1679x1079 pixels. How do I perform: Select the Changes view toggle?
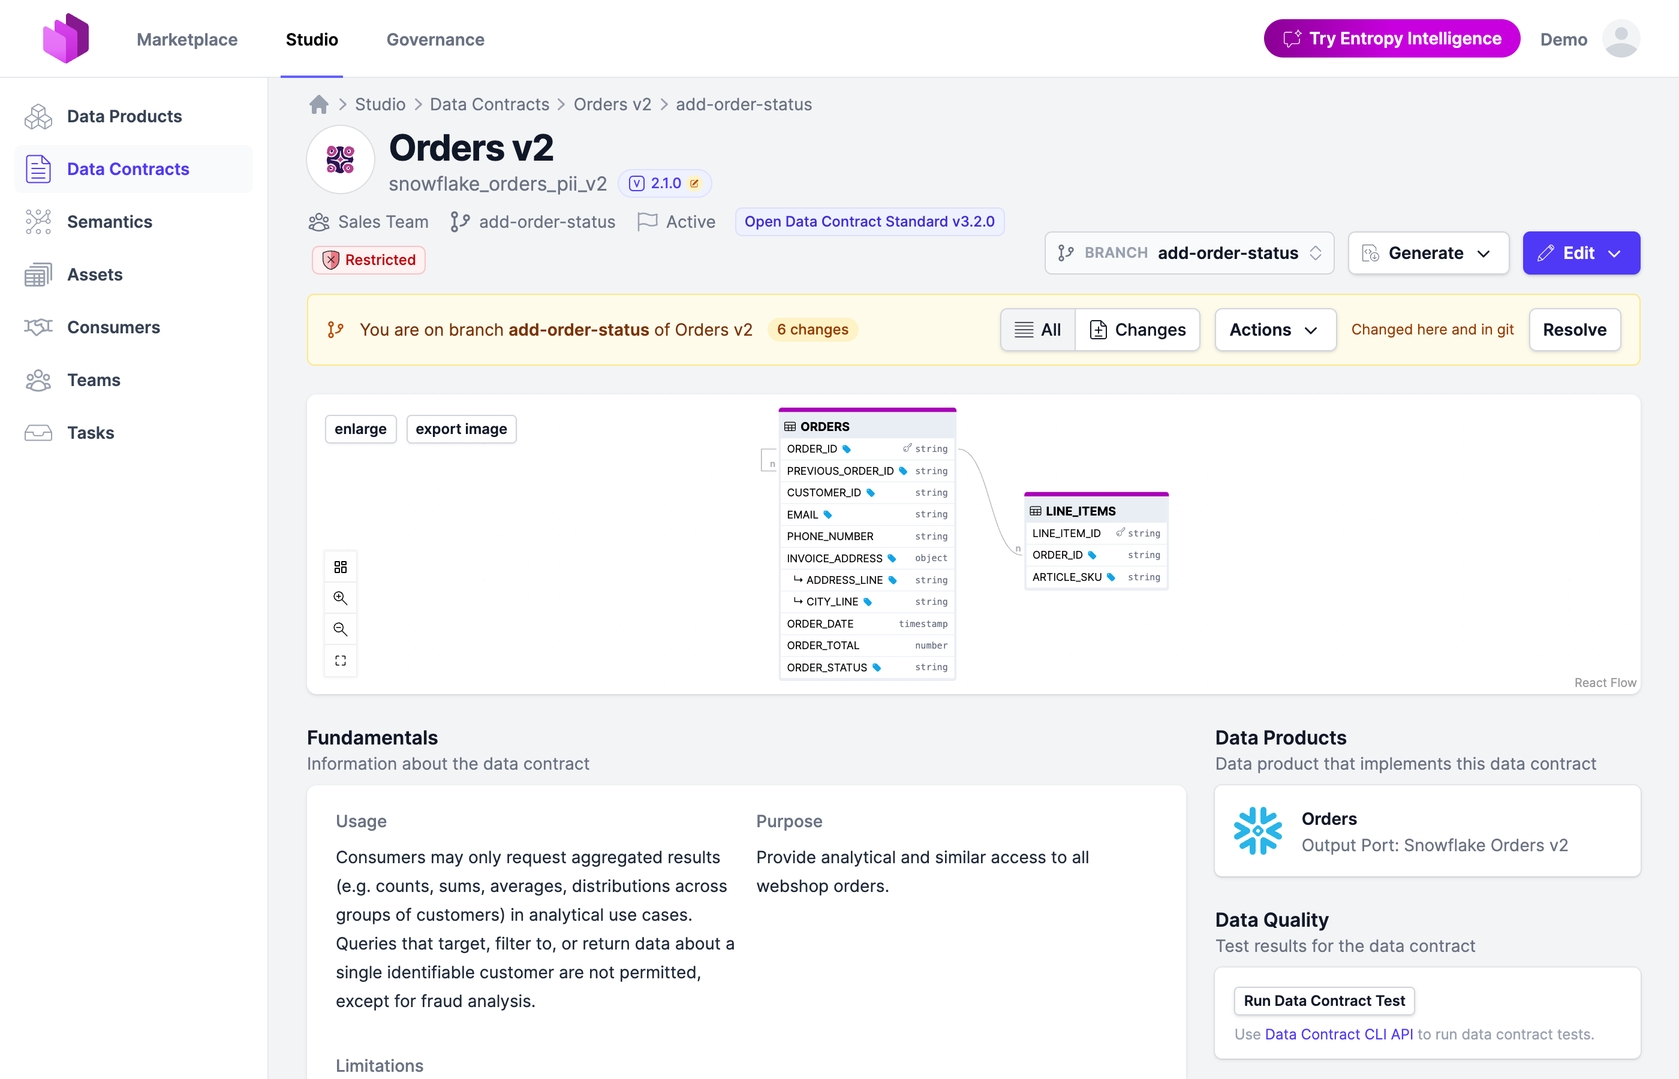click(x=1138, y=330)
